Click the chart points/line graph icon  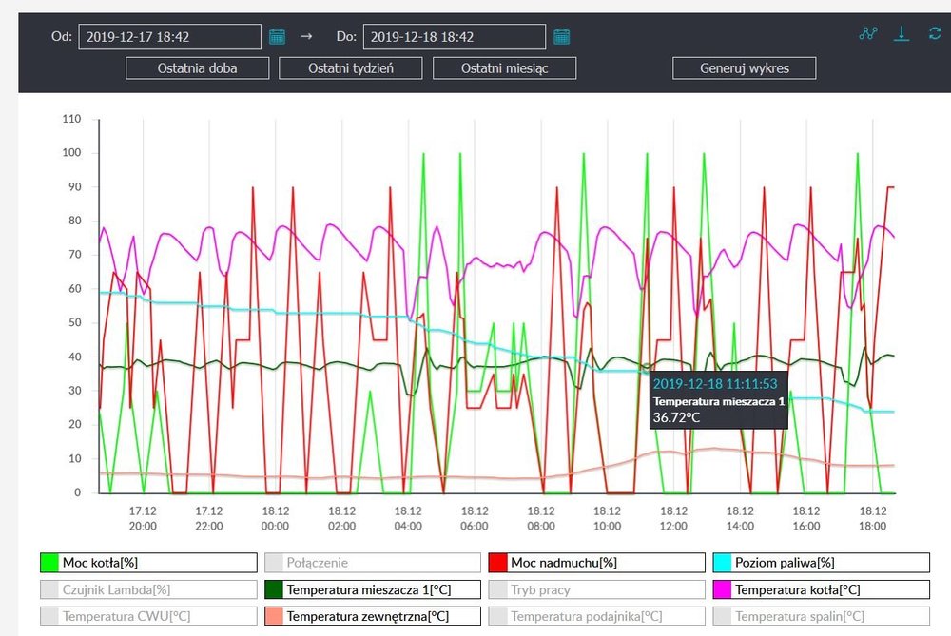[x=867, y=34]
